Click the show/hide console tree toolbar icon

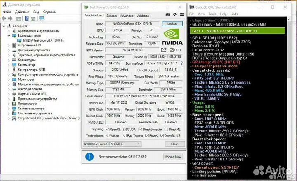pos(19,19)
